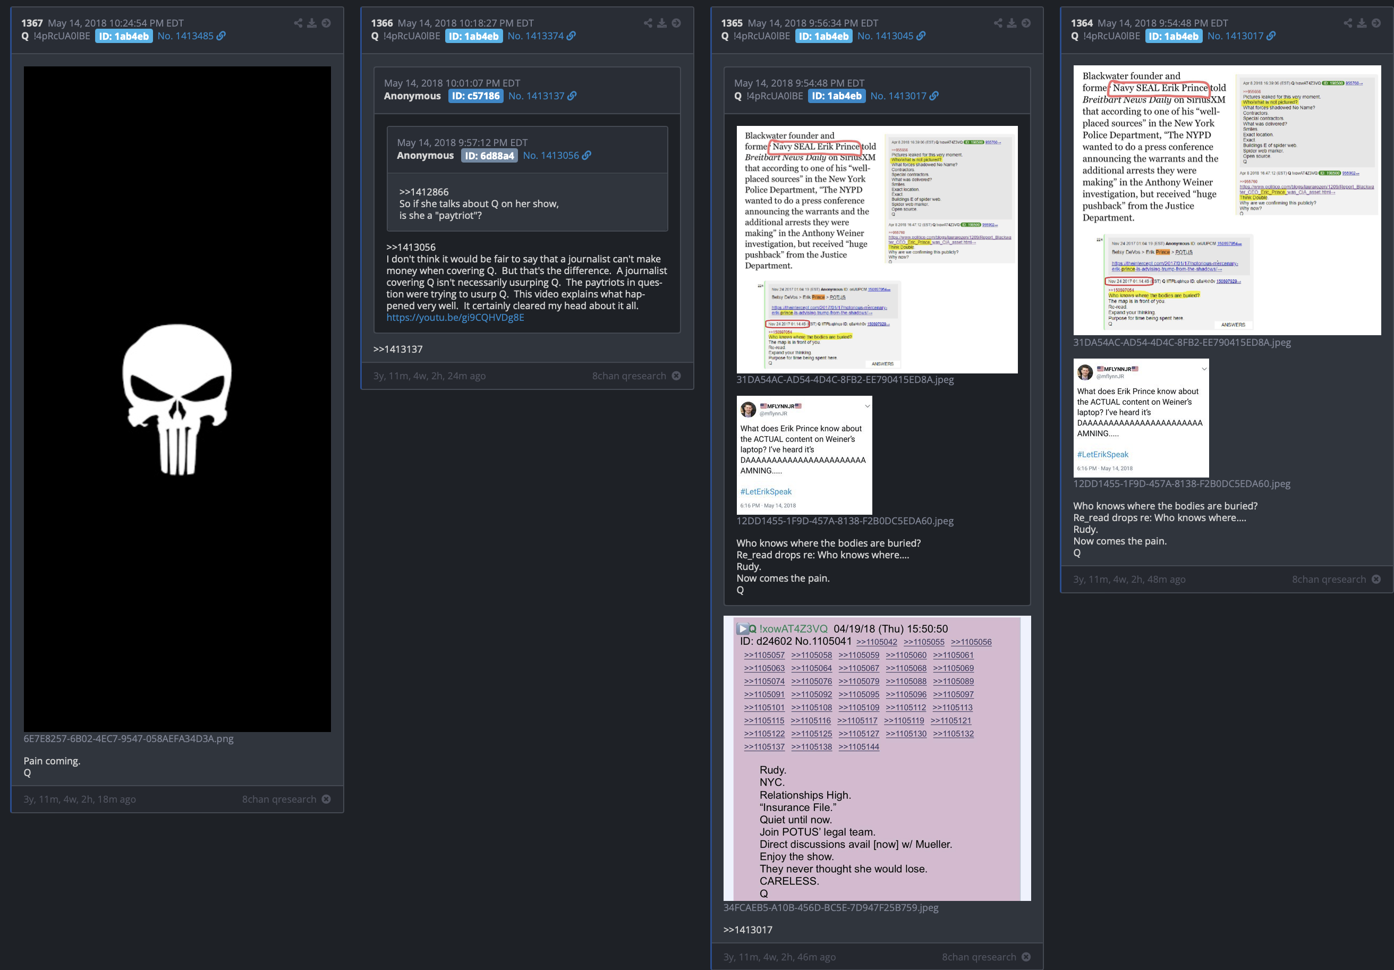1394x970 pixels.
Task: Share post 1367 using its share icon
Action: tap(298, 23)
